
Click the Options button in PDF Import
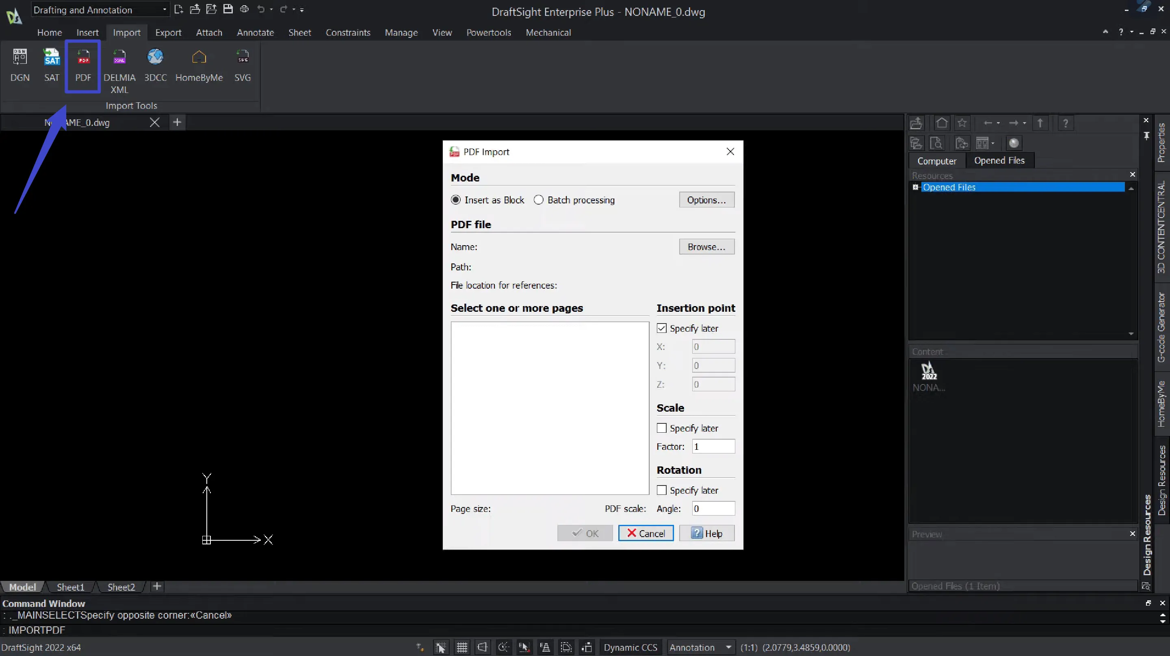[705, 199]
